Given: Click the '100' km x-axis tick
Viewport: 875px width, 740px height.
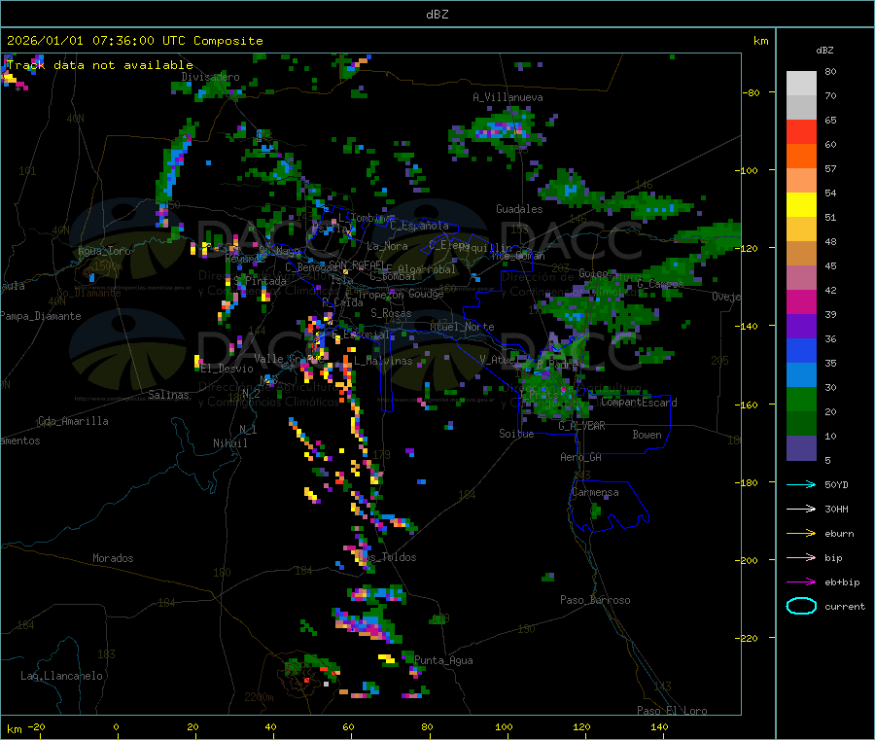Looking at the screenshot, I should [x=504, y=726].
